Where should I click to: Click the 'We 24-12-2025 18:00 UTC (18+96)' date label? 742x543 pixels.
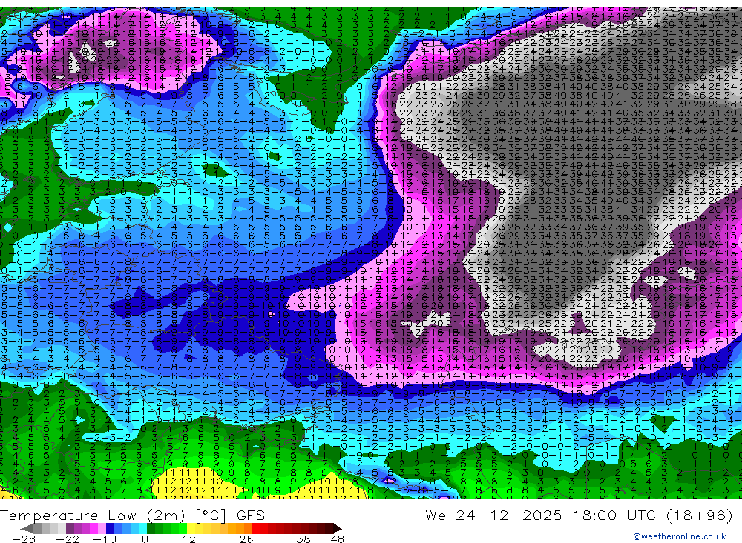[x=579, y=515]
